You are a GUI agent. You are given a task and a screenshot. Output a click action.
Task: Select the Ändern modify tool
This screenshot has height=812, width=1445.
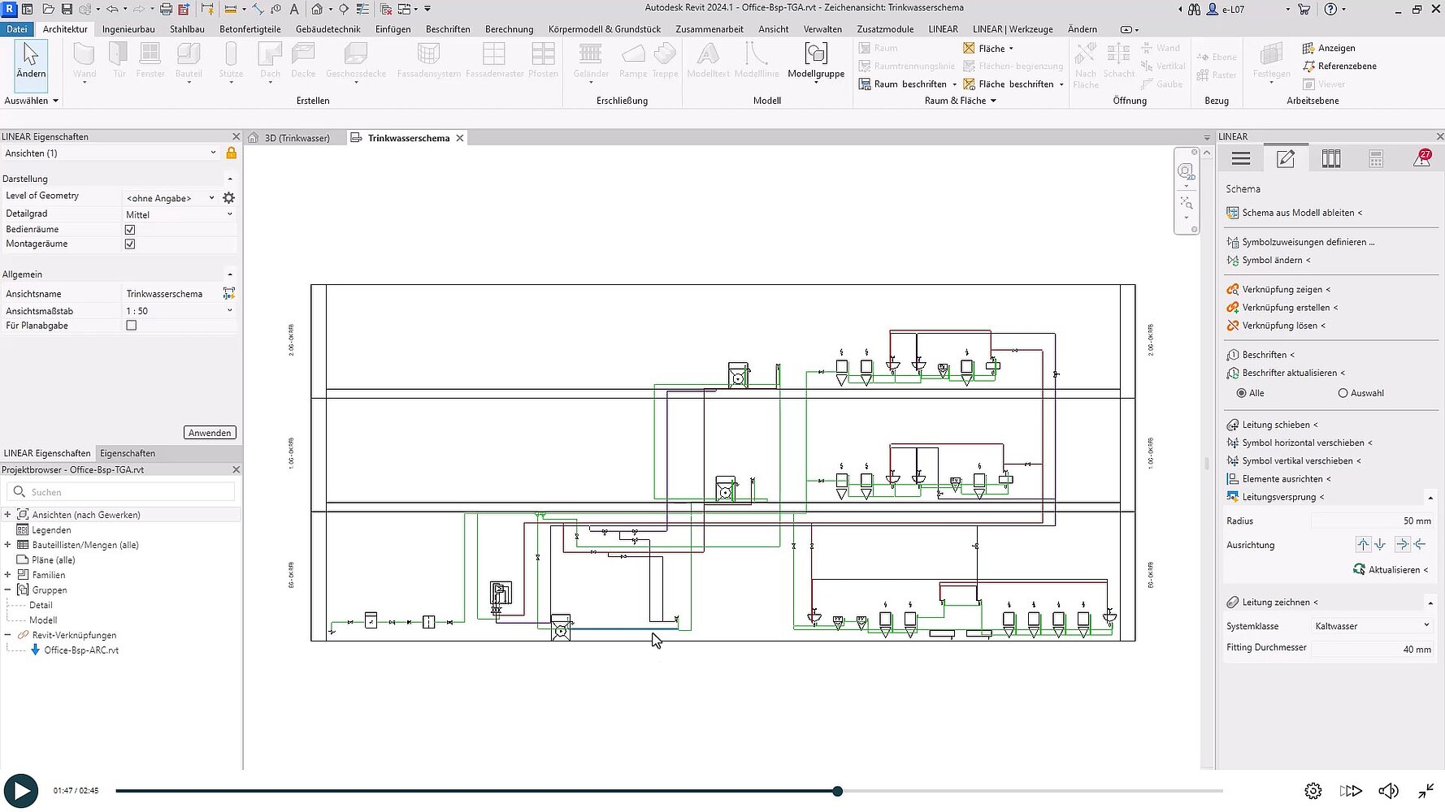pyautogui.click(x=31, y=61)
